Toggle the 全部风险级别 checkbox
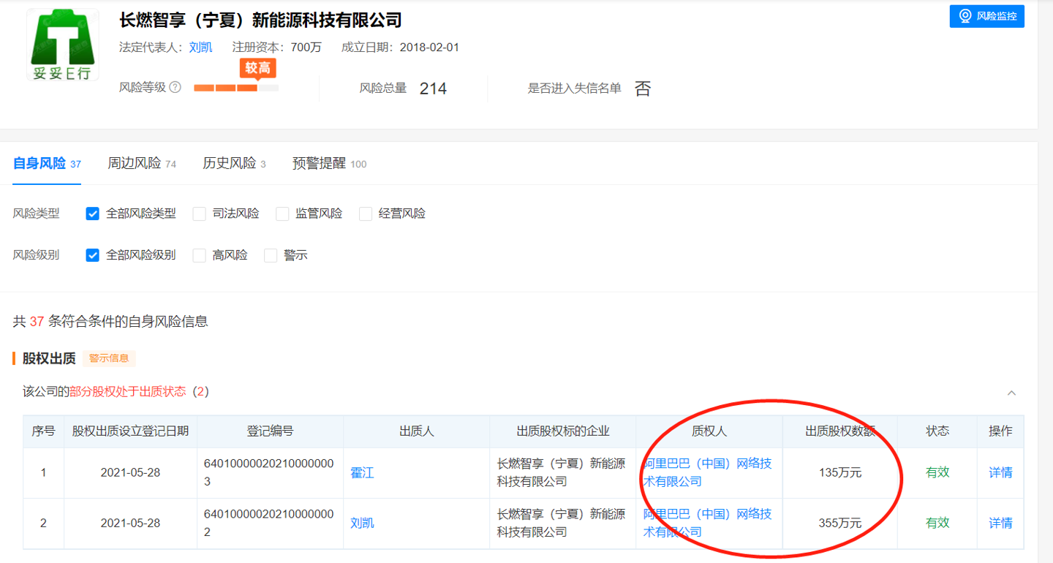 click(x=92, y=255)
